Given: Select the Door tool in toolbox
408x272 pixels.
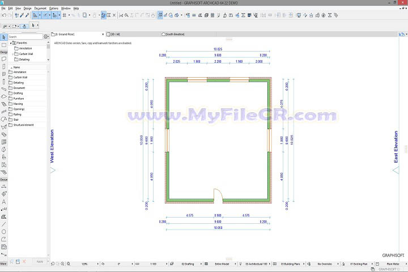Looking at the screenshot, I should [3, 67].
